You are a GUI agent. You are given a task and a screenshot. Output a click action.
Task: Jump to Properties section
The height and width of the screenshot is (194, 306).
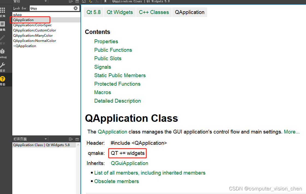coord(106,42)
